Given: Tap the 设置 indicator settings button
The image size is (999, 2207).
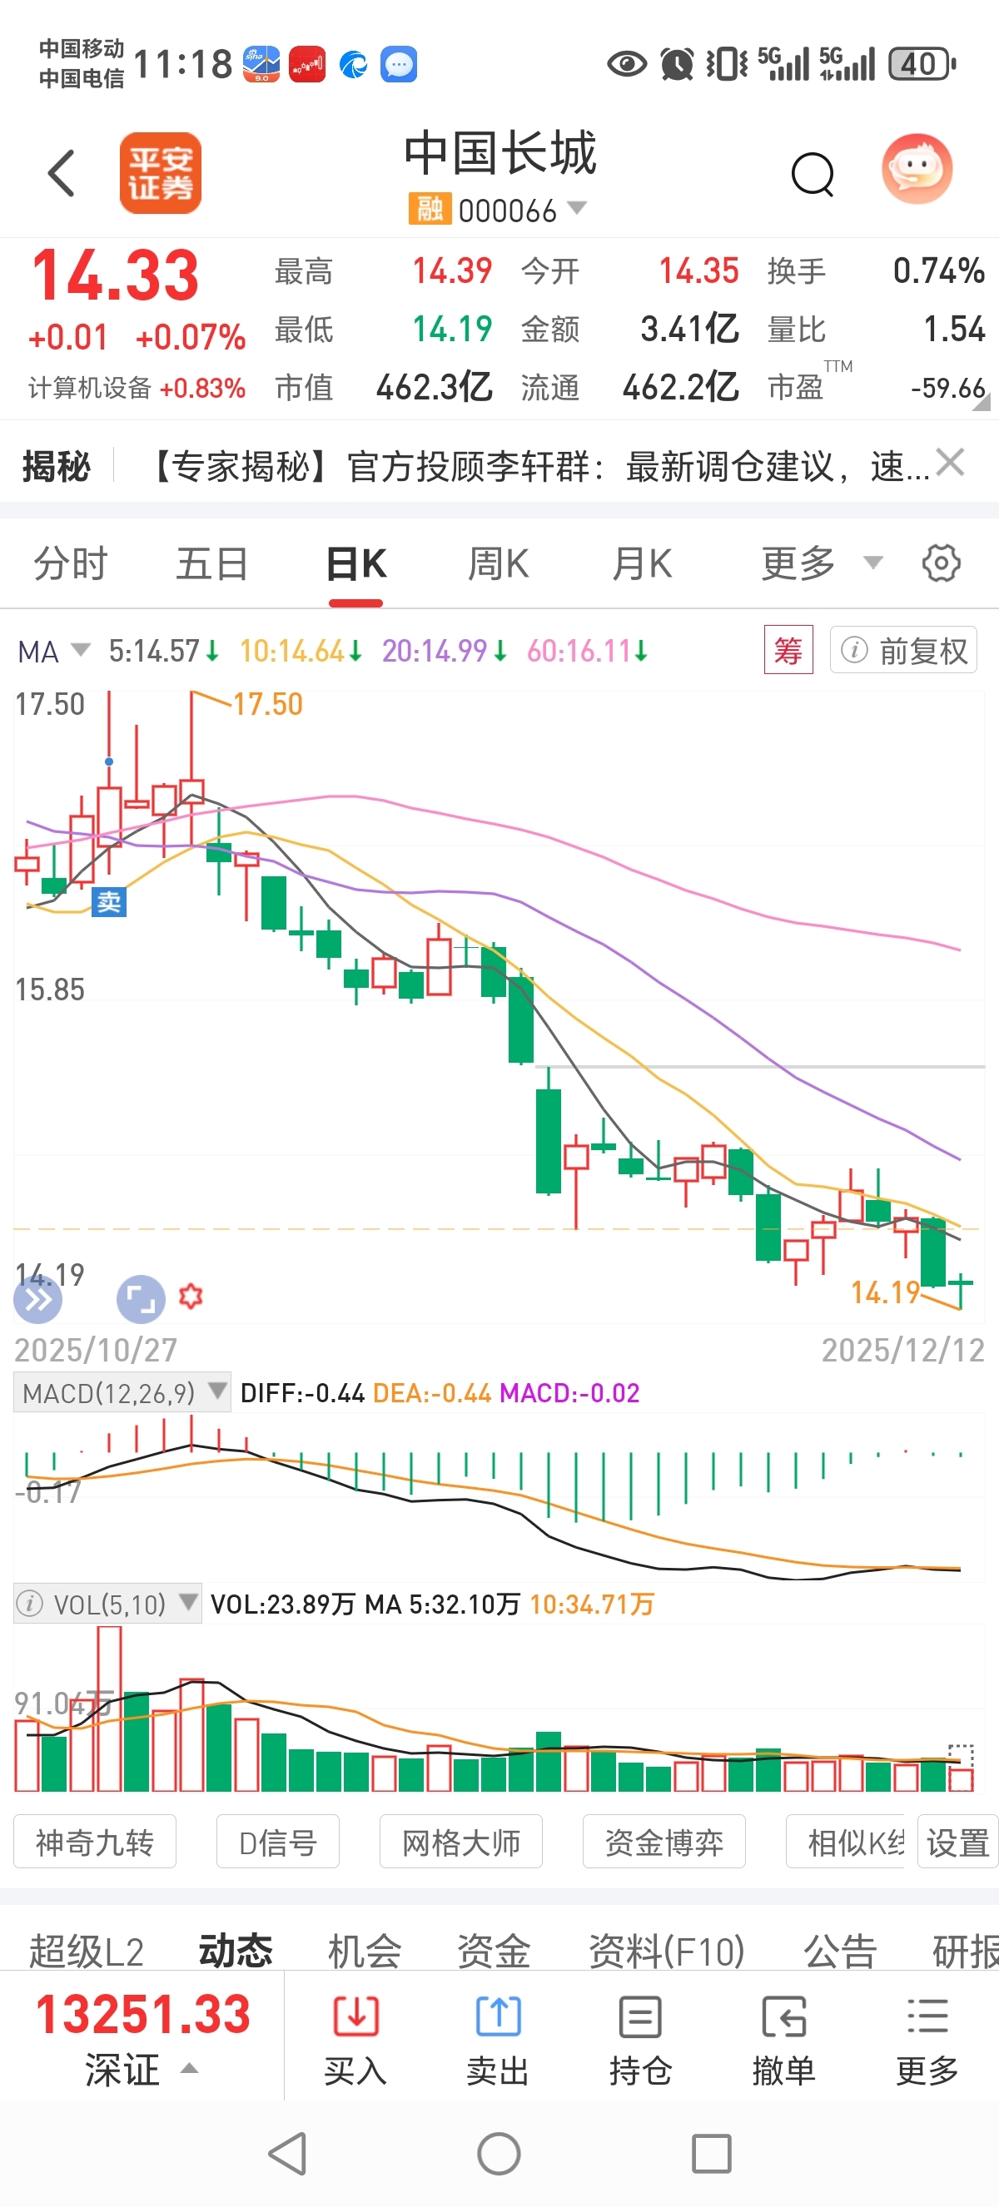Looking at the screenshot, I should (x=957, y=1841).
